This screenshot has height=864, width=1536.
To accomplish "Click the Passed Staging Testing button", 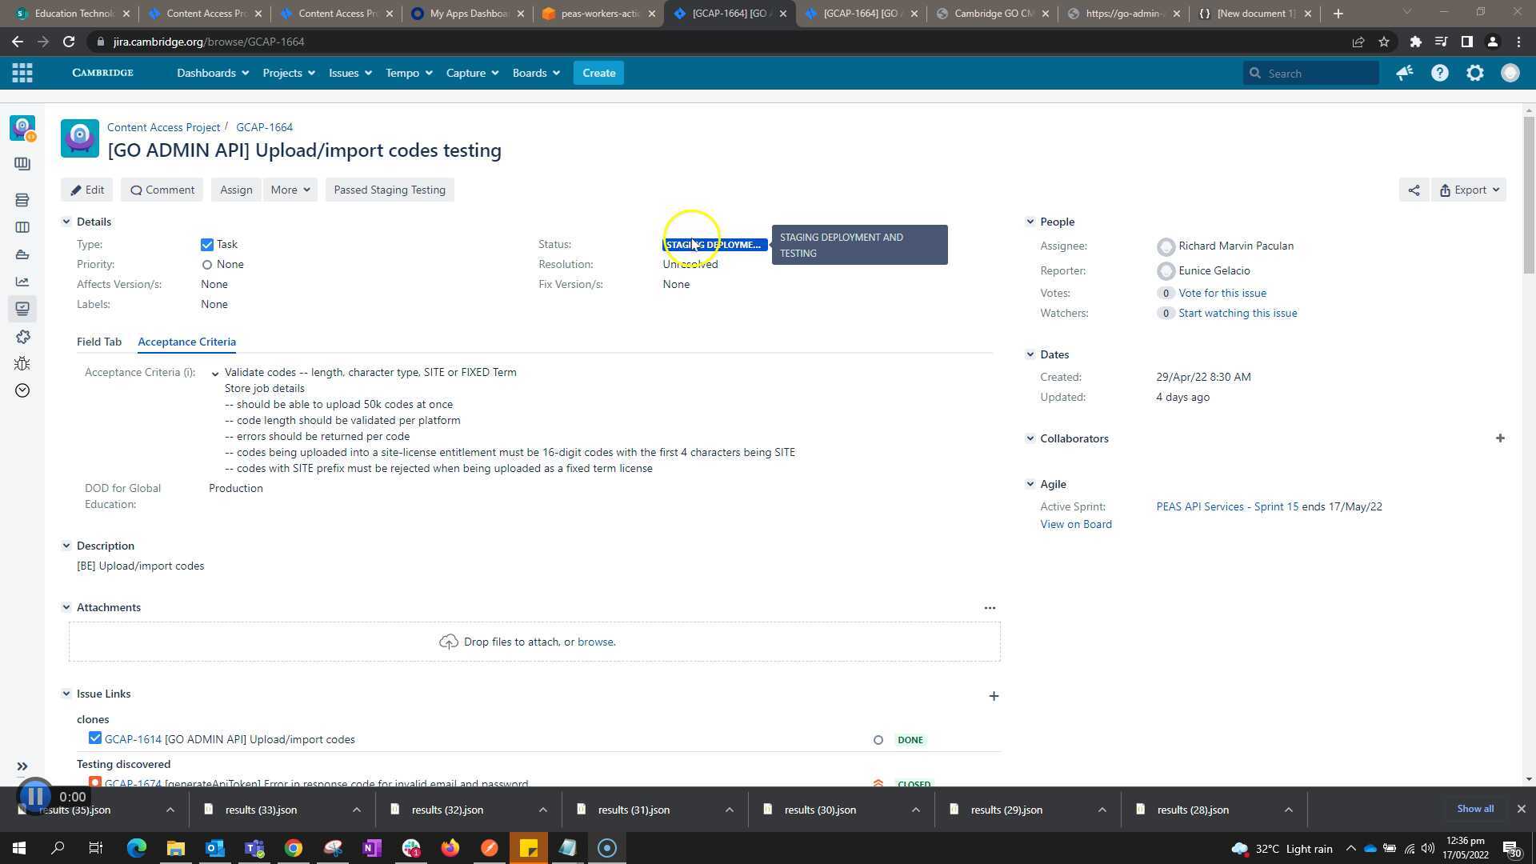I will click(389, 190).
